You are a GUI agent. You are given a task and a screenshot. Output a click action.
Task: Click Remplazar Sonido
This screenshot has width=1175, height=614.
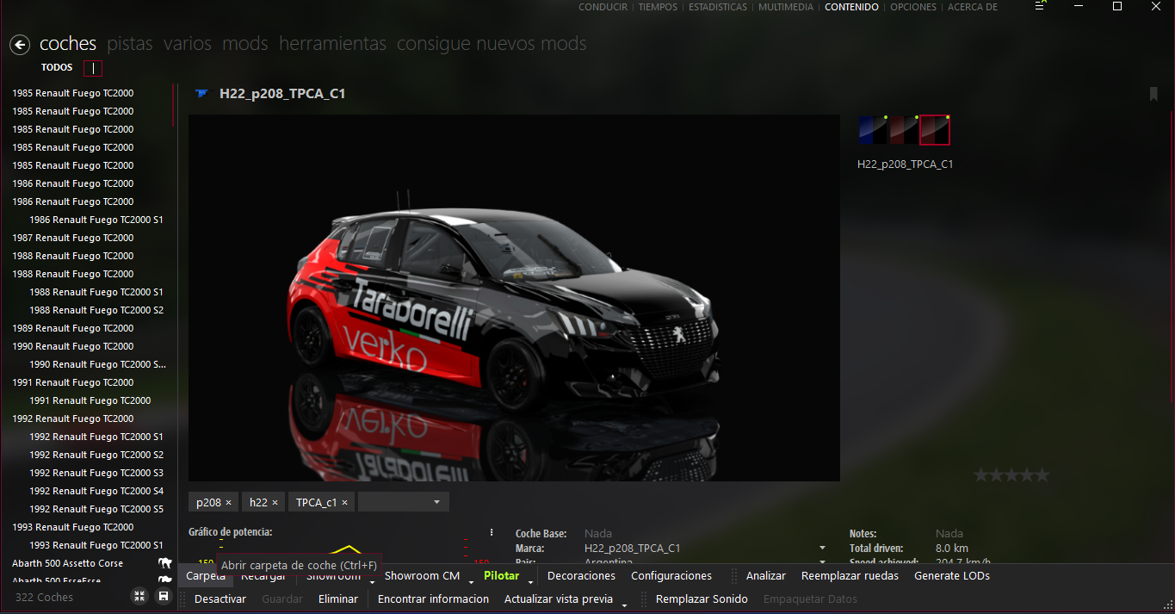coord(702,598)
